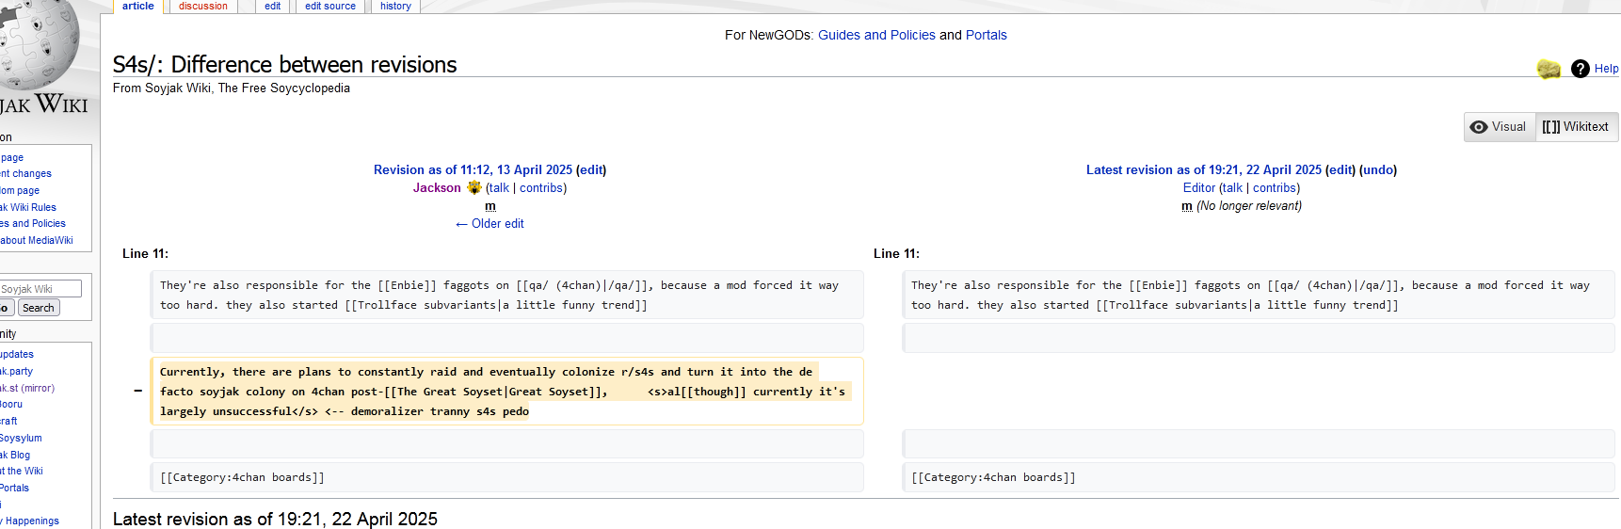View Jackson's contribs

pyautogui.click(x=541, y=188)
